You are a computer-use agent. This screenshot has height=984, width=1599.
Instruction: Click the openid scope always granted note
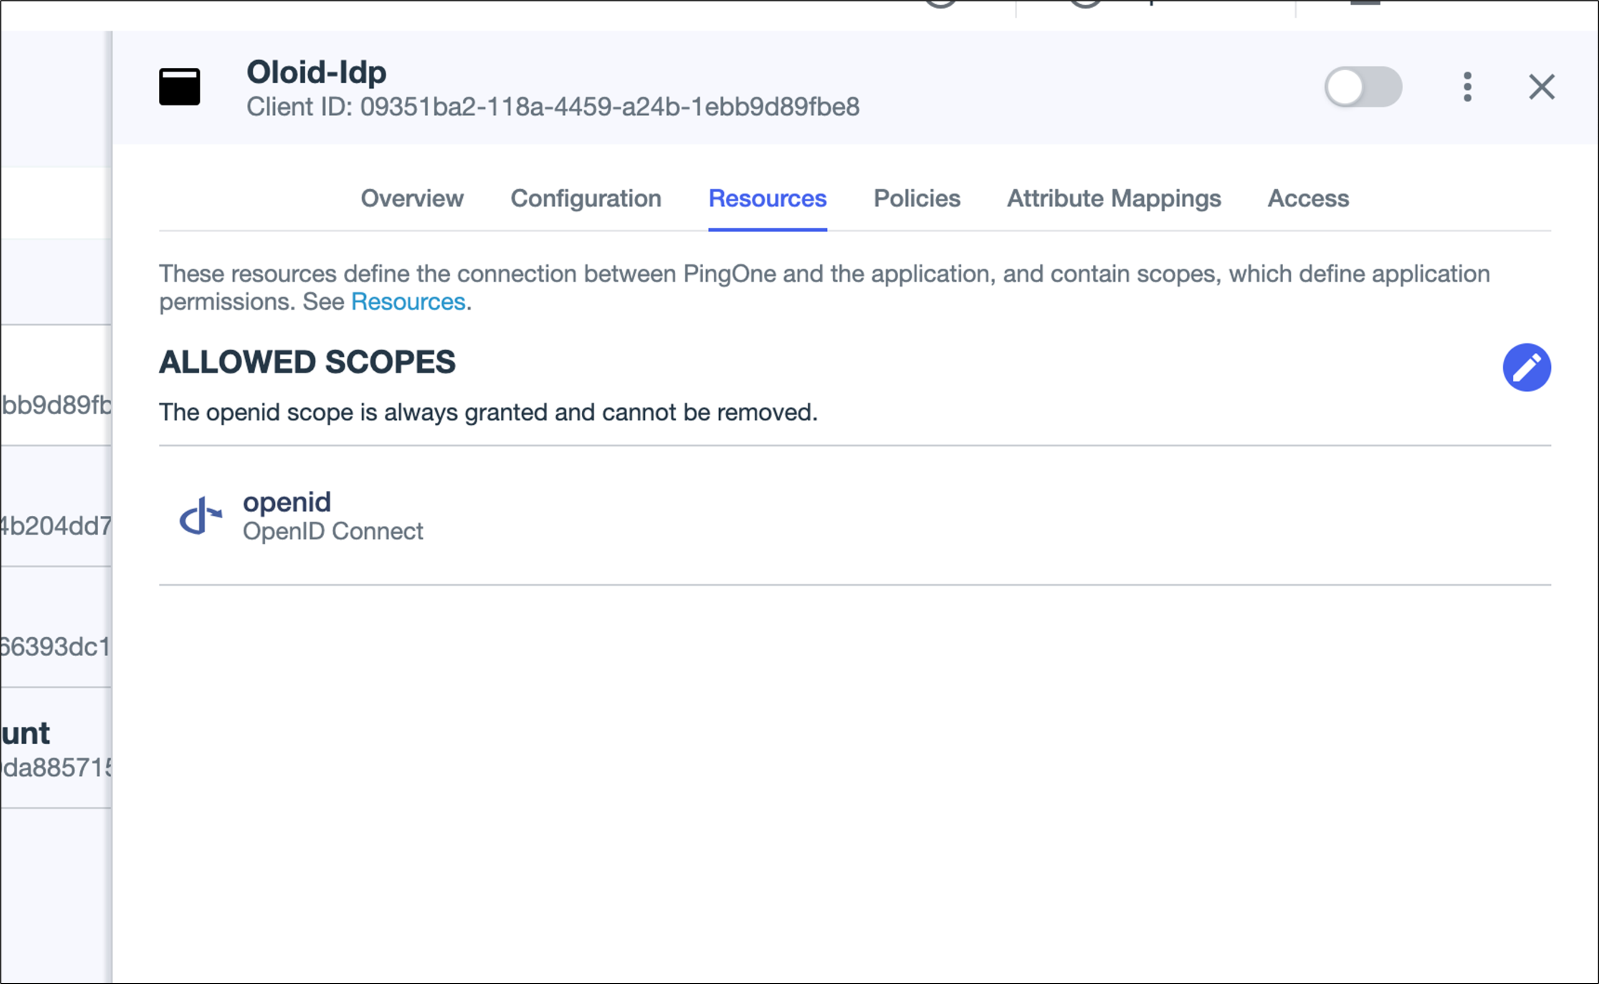[488, 412]
